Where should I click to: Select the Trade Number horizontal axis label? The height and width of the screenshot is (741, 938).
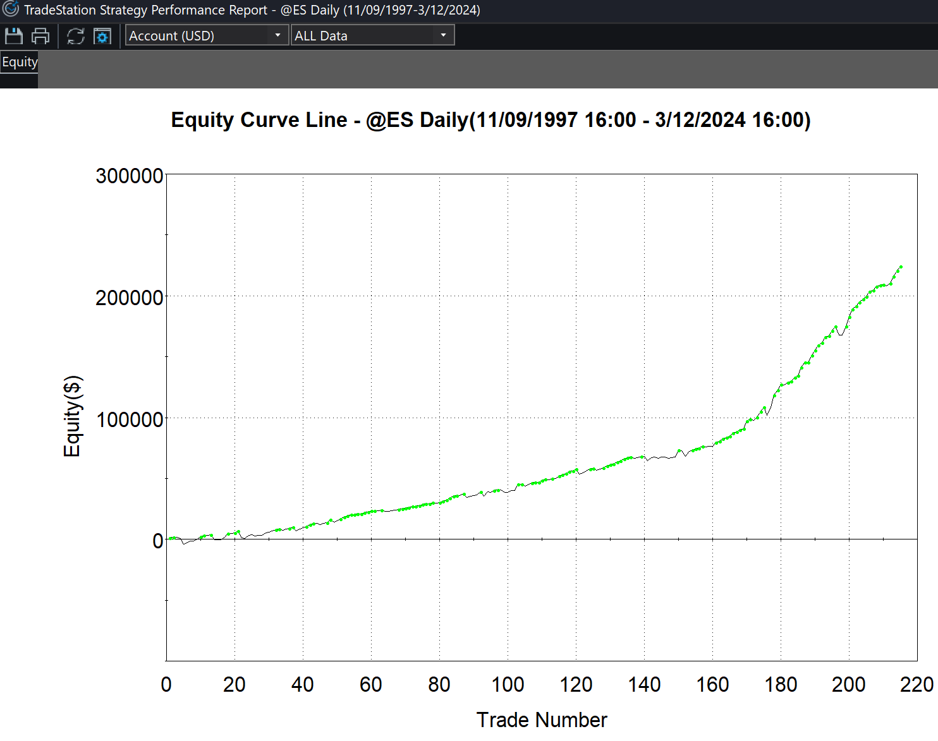pyautogui.click(x=541, y=720)
